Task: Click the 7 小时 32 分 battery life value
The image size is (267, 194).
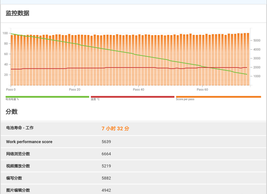Action: click(115, 128)
